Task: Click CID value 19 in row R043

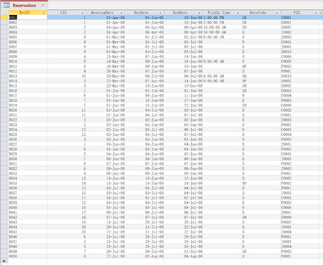Action: point(67,222)
